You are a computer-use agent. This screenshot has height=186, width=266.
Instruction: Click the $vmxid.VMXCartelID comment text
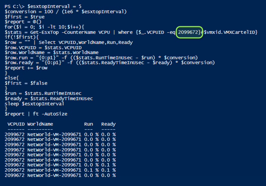point(230,32)
